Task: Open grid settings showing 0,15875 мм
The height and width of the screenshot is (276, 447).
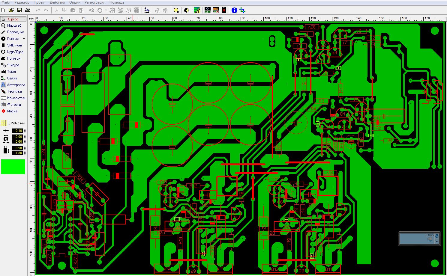Action: (x=13, y=123)
